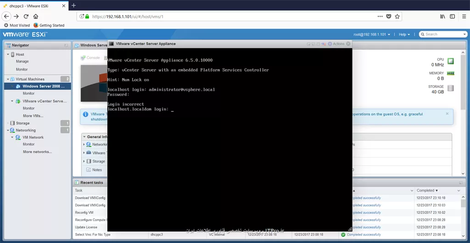Click the Reconfig VM task row
Screen dimensions: 470x243
coord(84,212)
